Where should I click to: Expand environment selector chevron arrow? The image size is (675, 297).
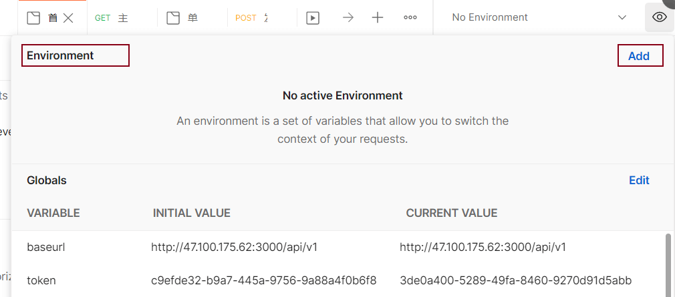tap(622, 17)
